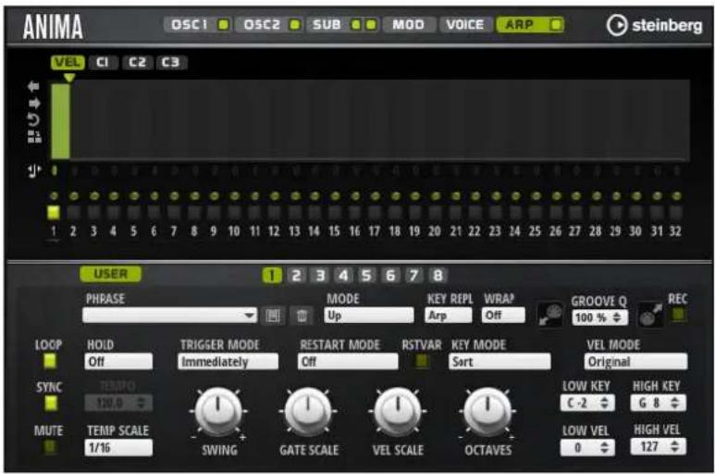
Task: Click the HIGH VEL 127 stepper arrows
Action: pos(675,446)
